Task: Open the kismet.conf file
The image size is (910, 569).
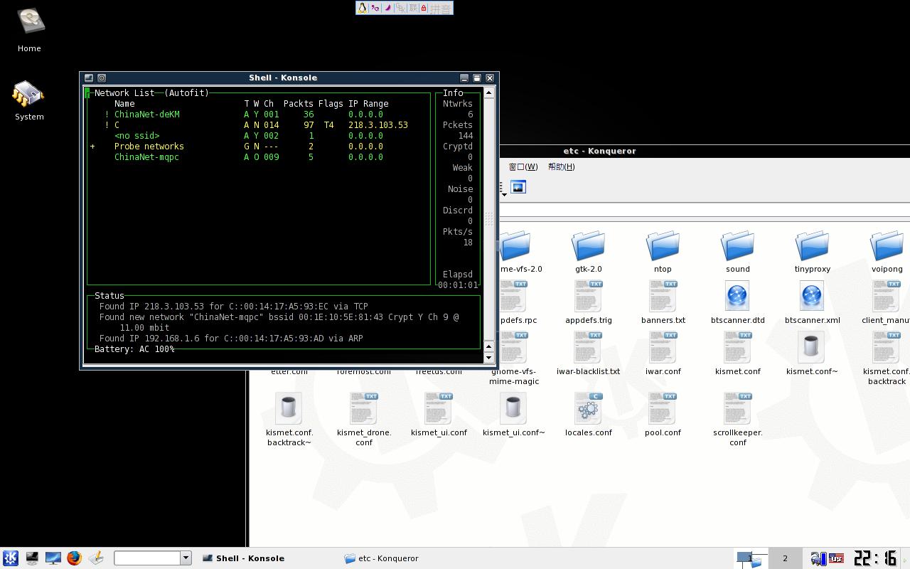Action: point(737,349)
